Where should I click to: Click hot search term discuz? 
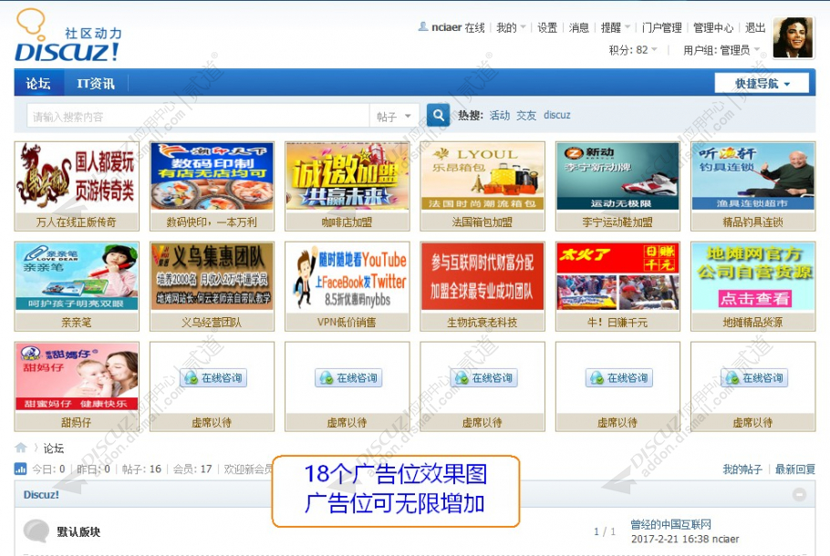557,115
